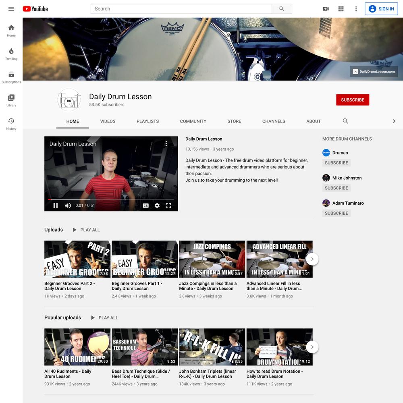Screen dimensions: 403x403
Task: Open the hamburger guide menu
Action: click(x=11, y=9)
